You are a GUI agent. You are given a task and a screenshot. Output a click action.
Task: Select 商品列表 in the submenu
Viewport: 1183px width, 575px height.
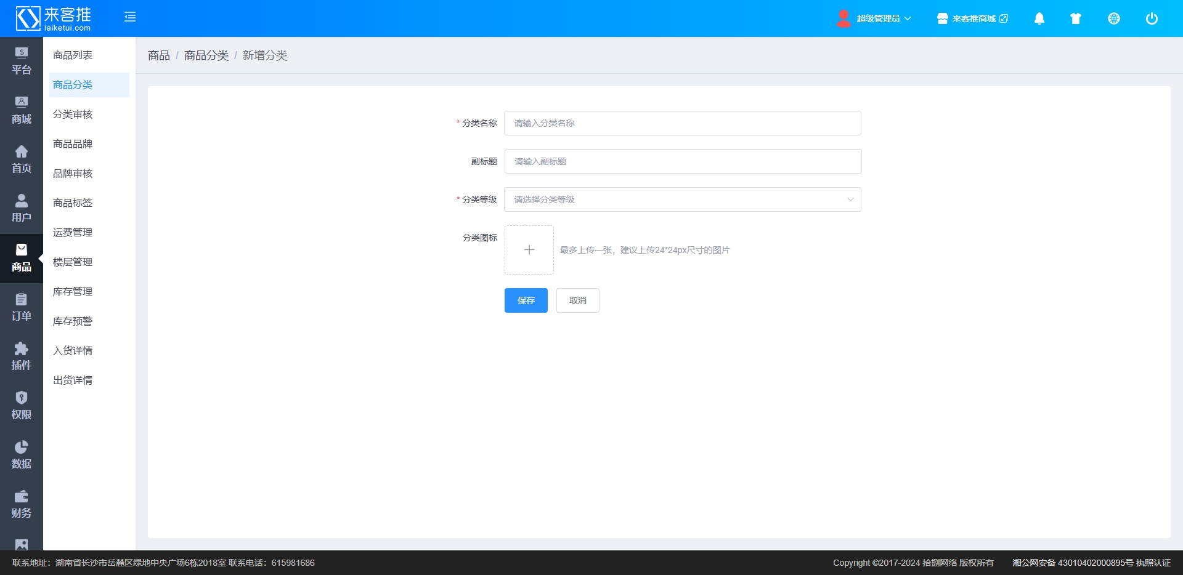(x=73, y=55)
